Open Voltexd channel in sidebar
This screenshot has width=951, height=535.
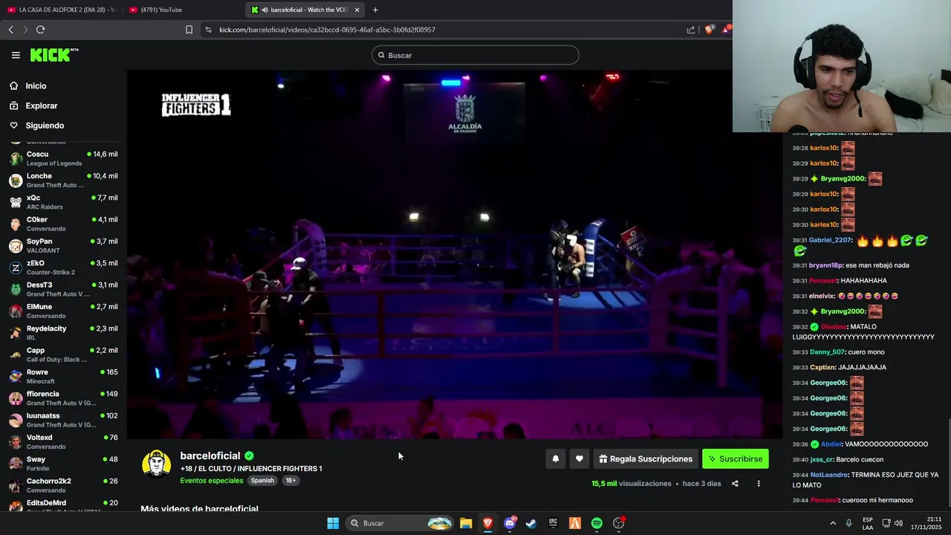(x=63, y=442)
